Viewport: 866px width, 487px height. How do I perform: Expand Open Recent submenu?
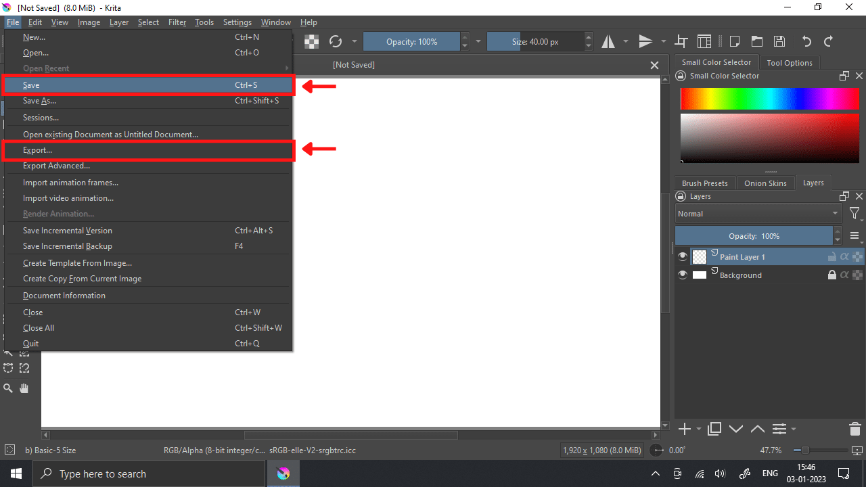(147, 68)
